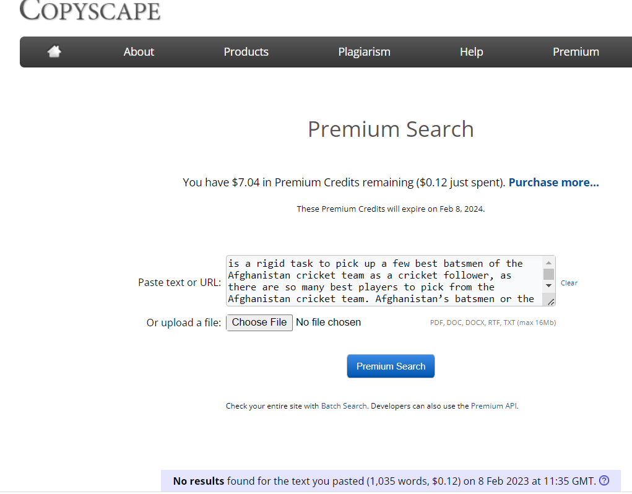
Task: Click the textarea scroll down arrow
Action: coord(548,285)
